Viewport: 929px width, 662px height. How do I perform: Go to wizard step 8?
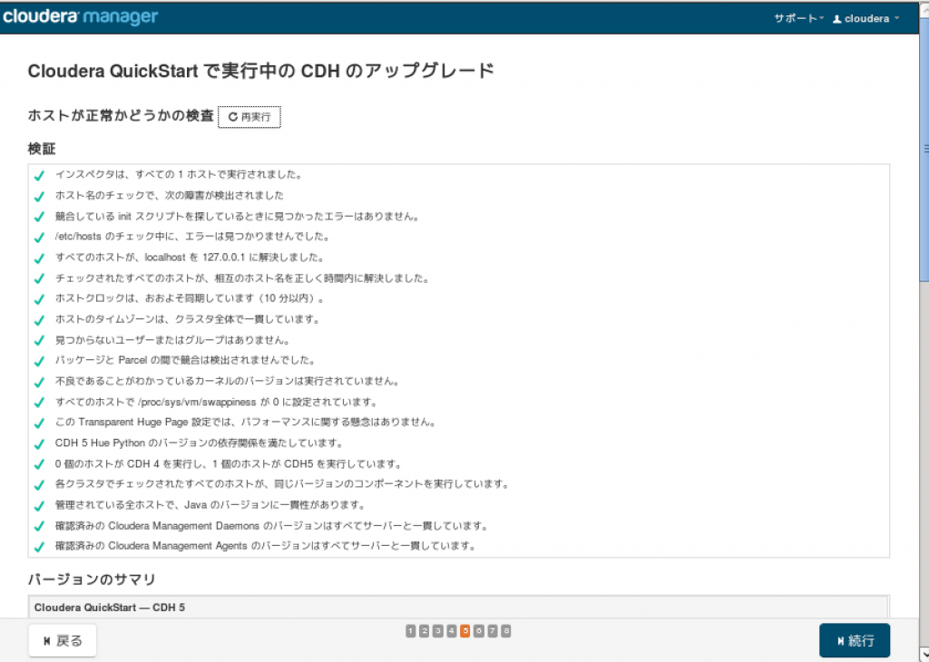pos(506,631)
